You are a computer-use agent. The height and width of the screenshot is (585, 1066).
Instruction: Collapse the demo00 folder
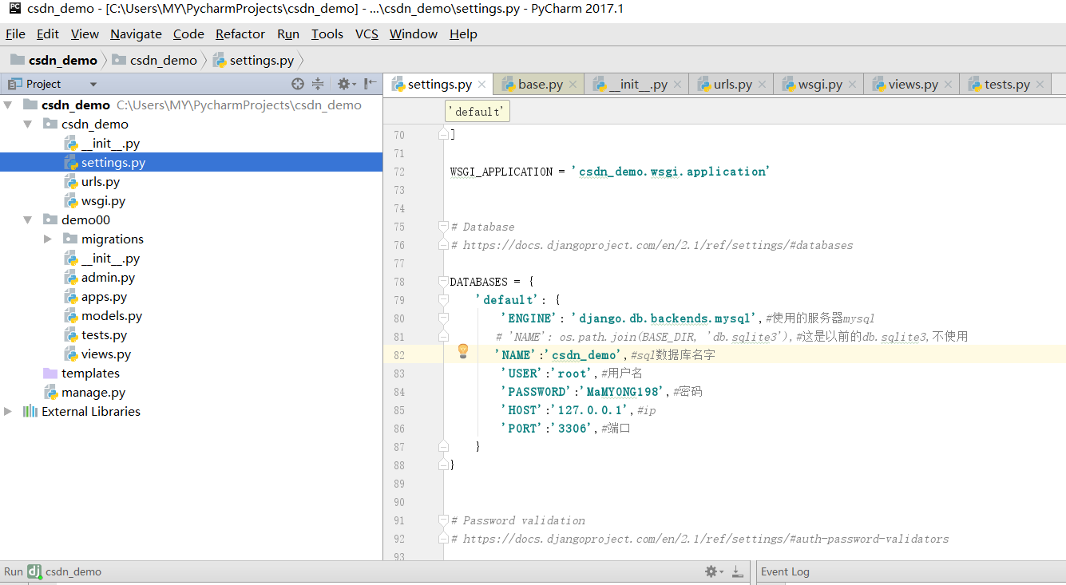(x=28, y=219)
